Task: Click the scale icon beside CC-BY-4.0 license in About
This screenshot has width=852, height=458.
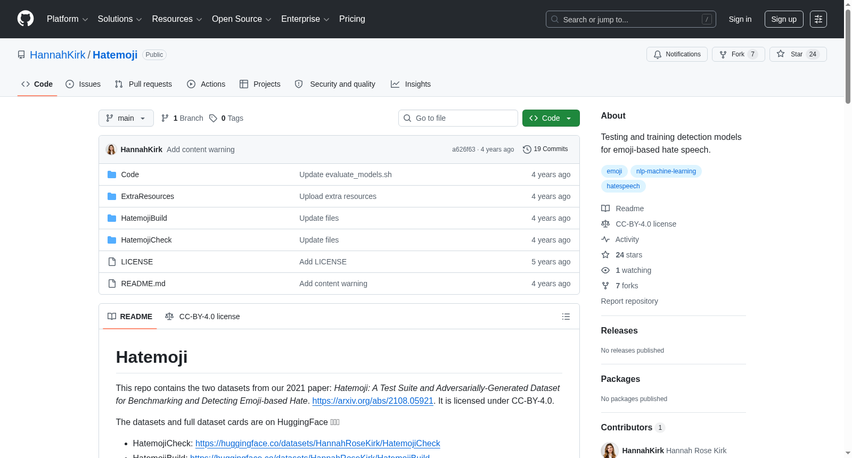Action: click(x=605, y=224)
